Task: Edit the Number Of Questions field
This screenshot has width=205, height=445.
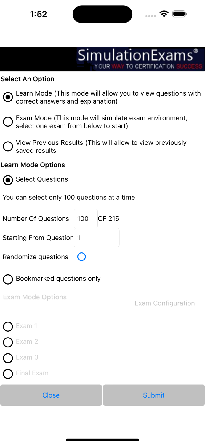Action: (86, 218)
